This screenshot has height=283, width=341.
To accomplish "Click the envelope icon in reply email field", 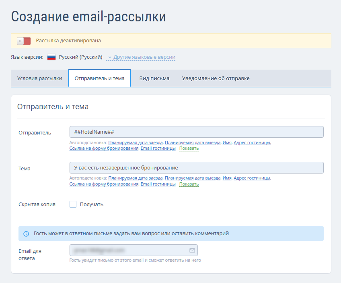I will 192,250.
